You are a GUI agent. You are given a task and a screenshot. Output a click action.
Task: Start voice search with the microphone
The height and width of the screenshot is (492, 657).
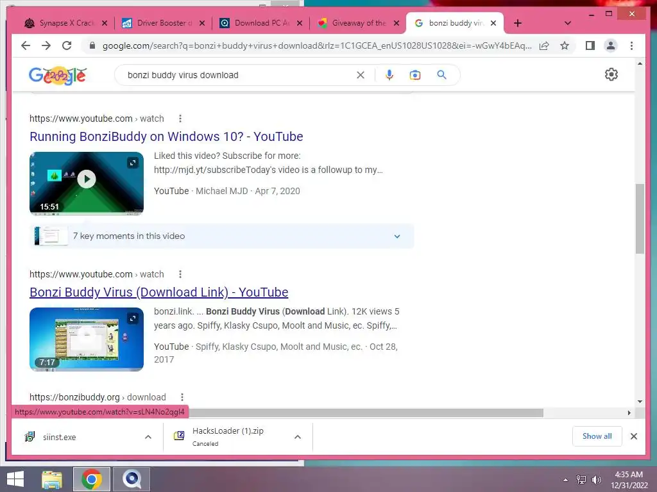click(x=389, y=75)
